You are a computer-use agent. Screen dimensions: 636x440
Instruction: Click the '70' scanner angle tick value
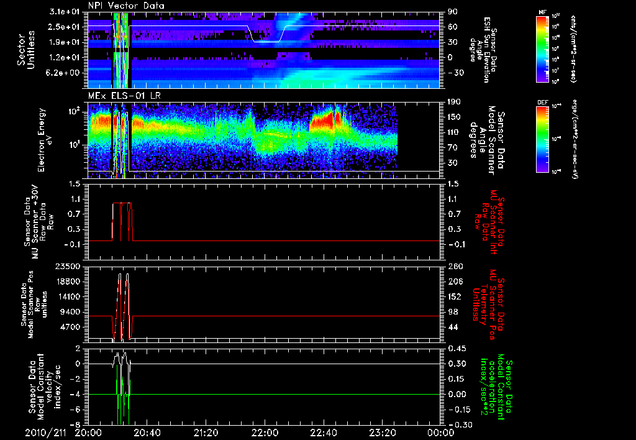pyautogui.click(x=453, y=148)
